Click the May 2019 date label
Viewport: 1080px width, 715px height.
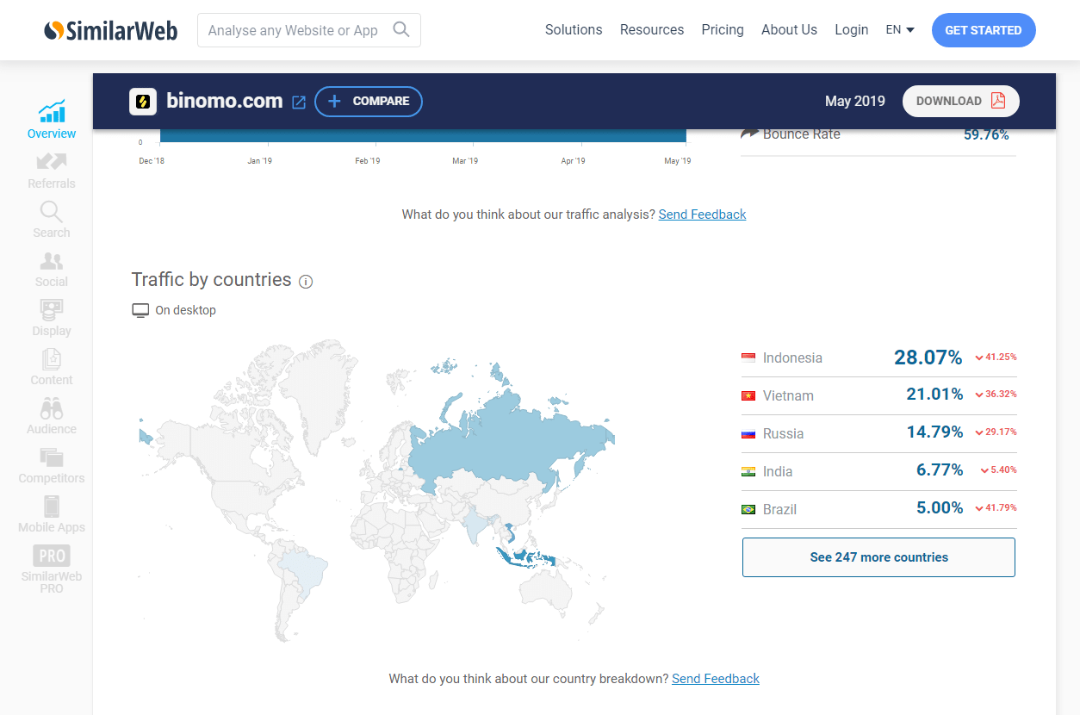[x=854, y=102]
